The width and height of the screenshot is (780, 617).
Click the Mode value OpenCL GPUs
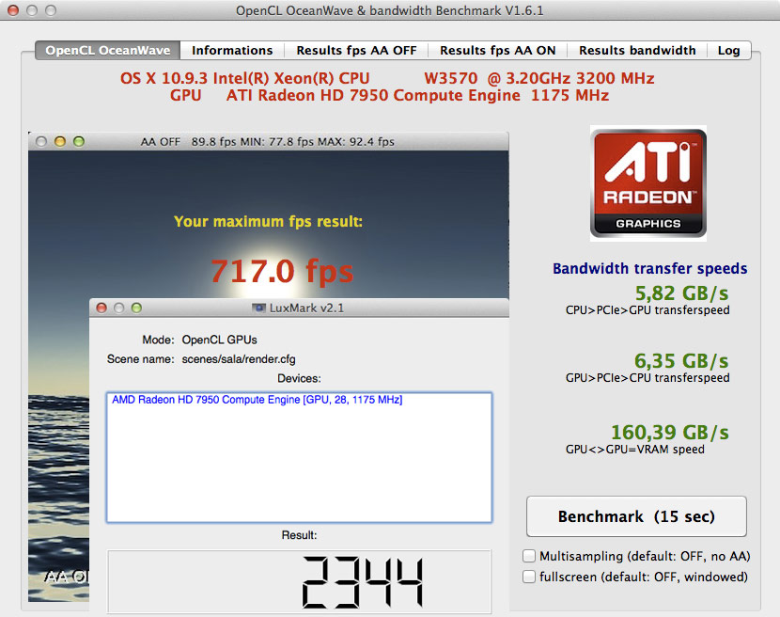coord(219,340)
